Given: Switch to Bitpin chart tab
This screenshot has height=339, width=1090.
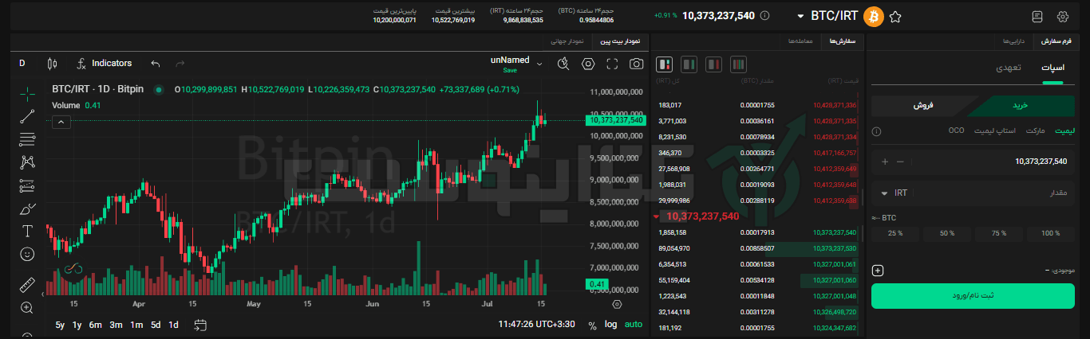Looking at the screenshot, I should [x=620, y=41].
